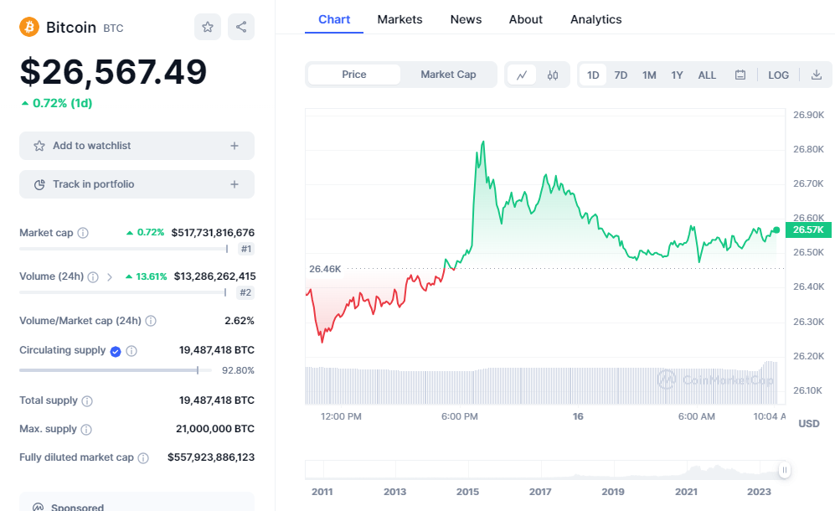Click the 26.46K open price label
This screenshot has width=835, height=511.
click(x=325, y=269)
